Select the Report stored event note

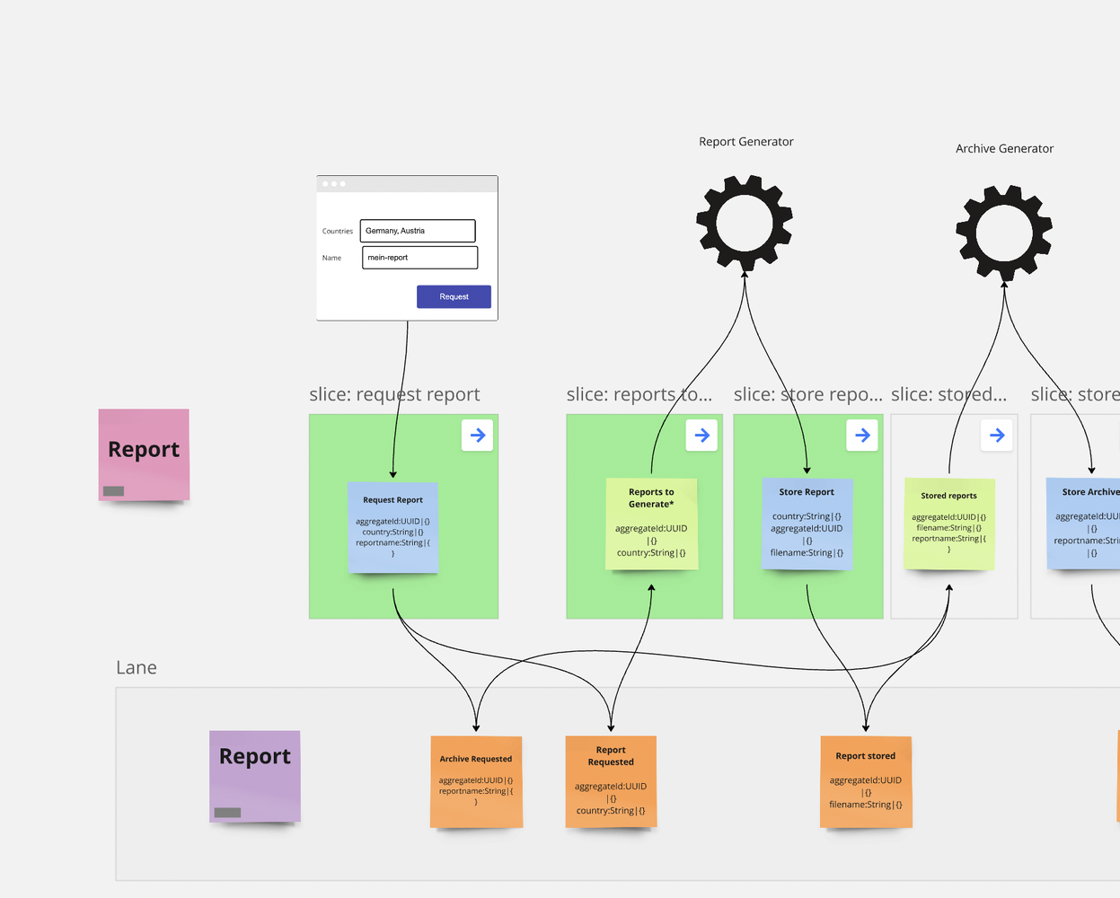click(x=866, y=781)
